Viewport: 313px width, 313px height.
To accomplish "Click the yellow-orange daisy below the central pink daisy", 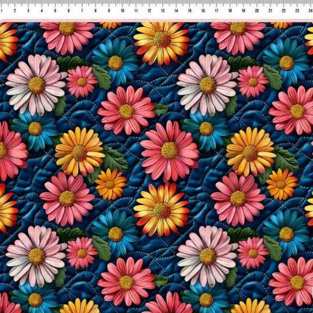I will [161, 210].
